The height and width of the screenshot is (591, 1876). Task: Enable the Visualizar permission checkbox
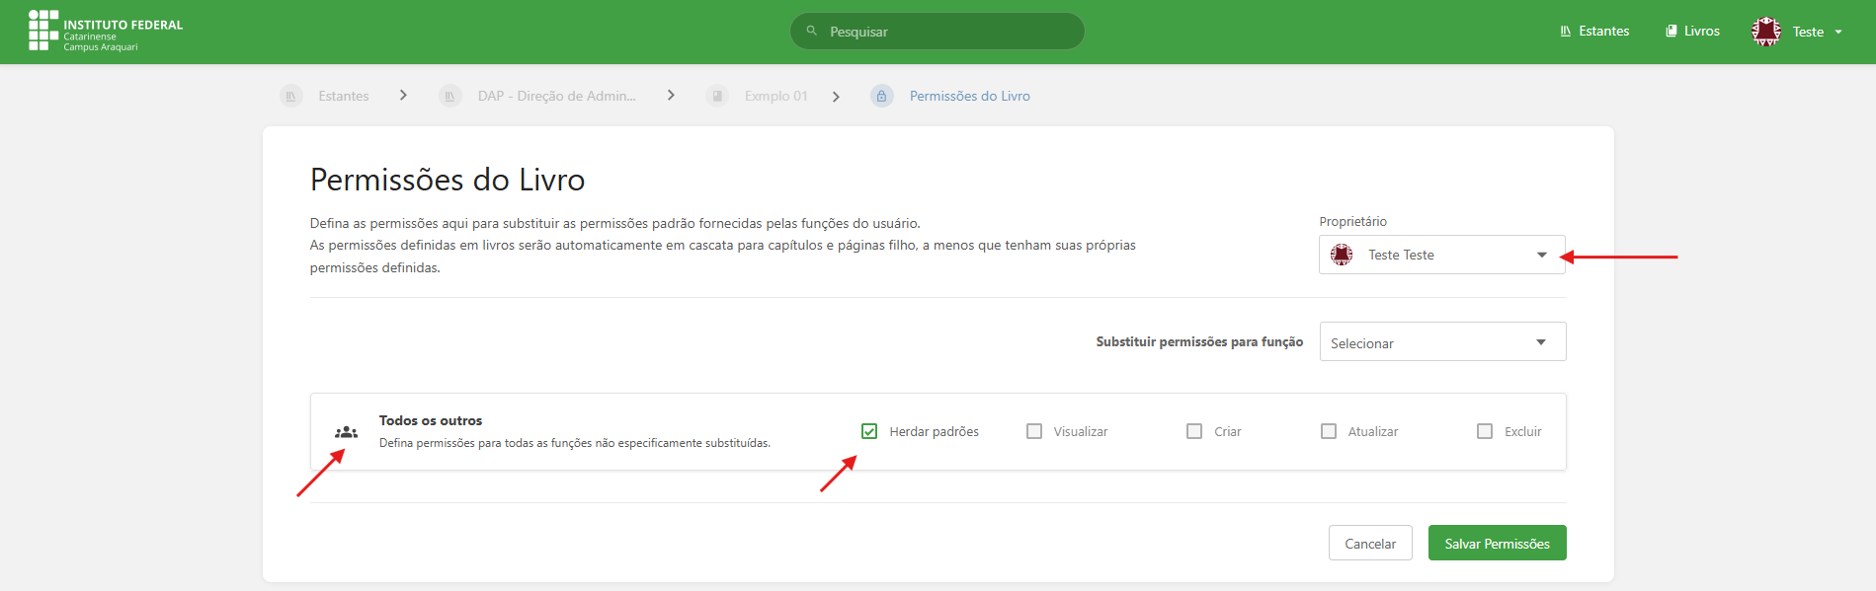tap(1034, 431)
